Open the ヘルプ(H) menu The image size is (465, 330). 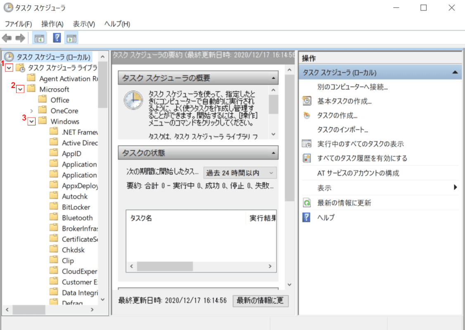117,24
